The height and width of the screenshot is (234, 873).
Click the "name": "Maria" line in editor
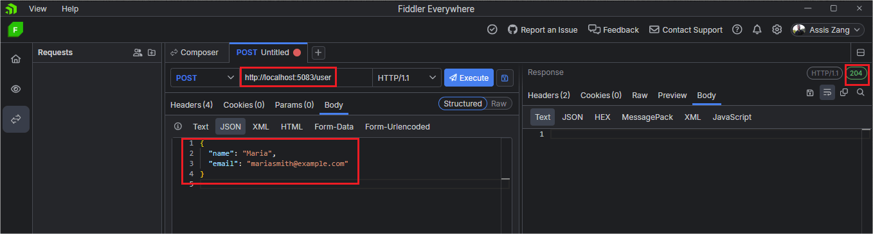(242, 153)
